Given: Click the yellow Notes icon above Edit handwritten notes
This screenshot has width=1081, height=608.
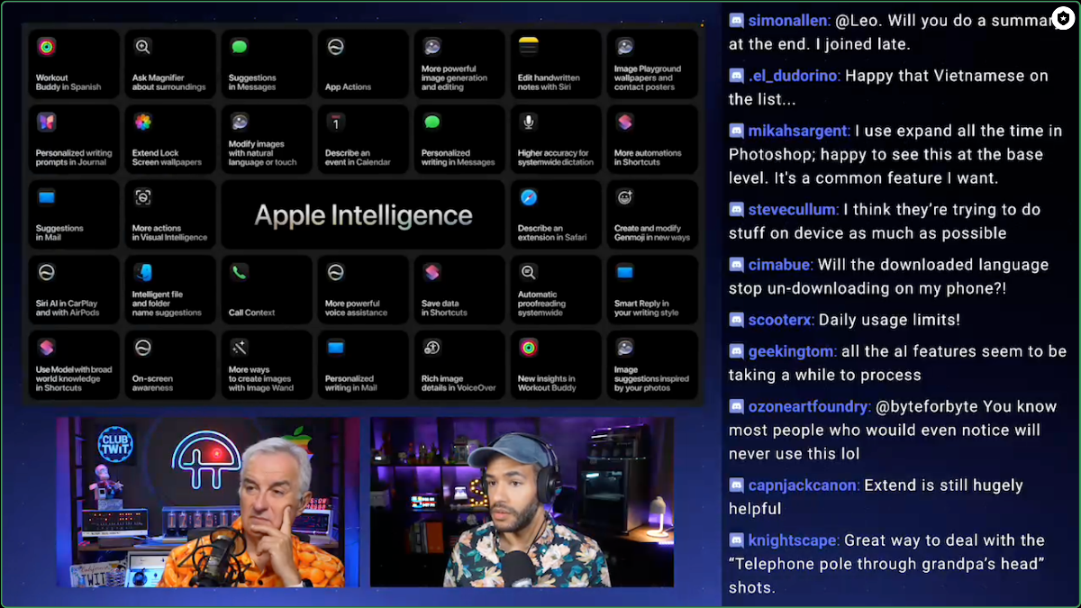Looking at the screenshot, I should 528,47.
